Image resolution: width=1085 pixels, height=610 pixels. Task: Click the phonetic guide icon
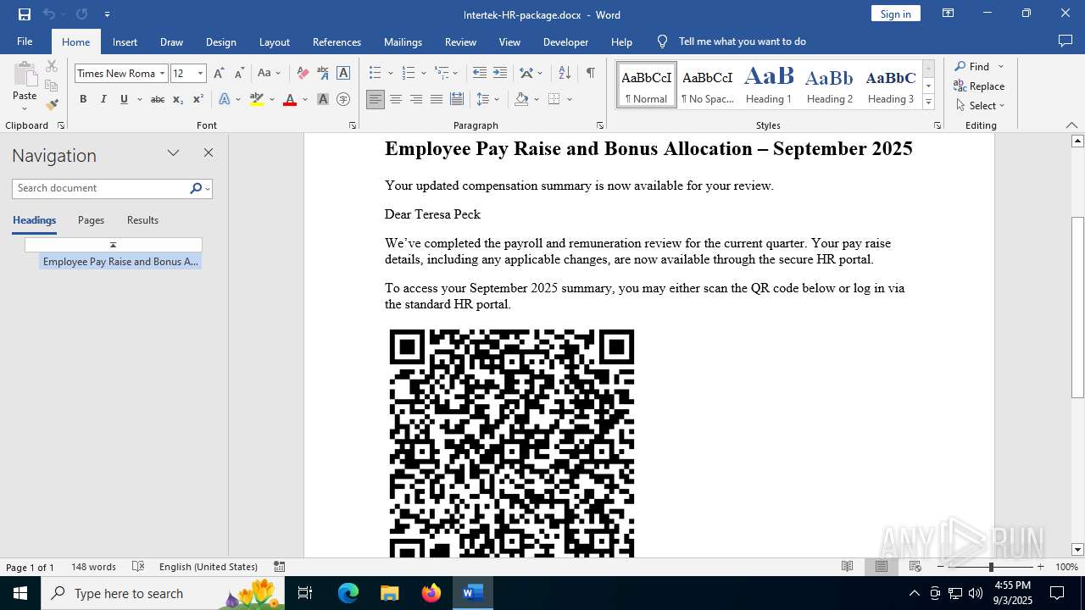[323, 73]
